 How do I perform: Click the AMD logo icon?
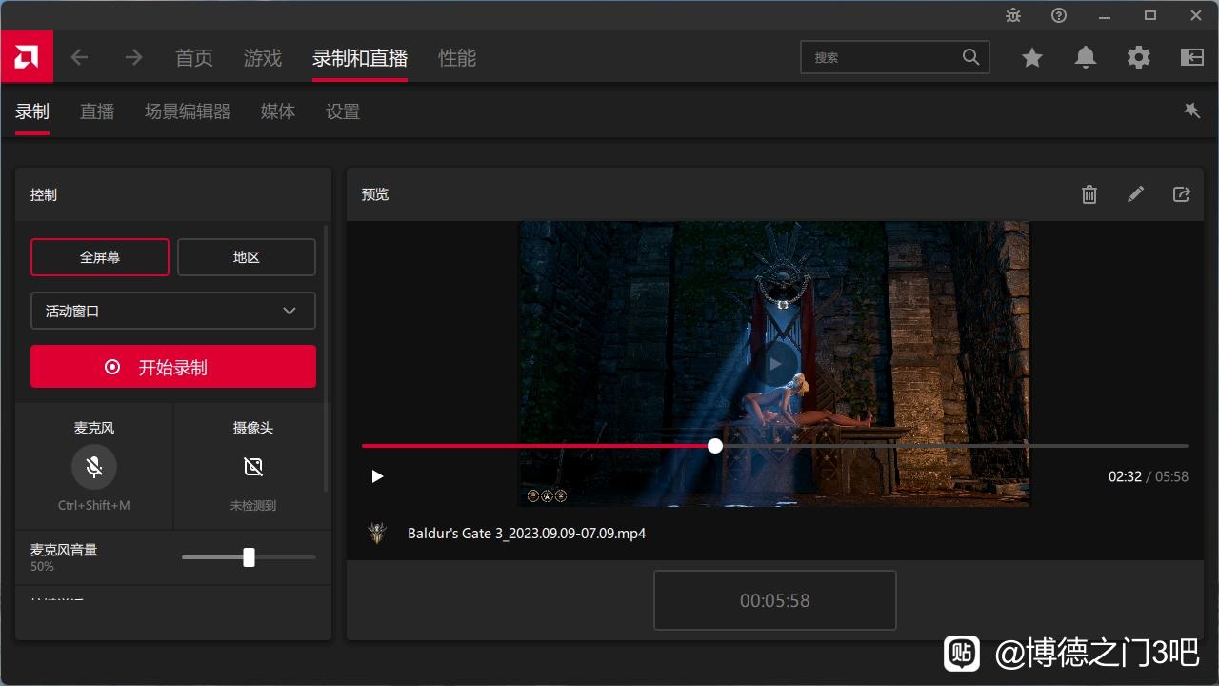tap(27, 57)
